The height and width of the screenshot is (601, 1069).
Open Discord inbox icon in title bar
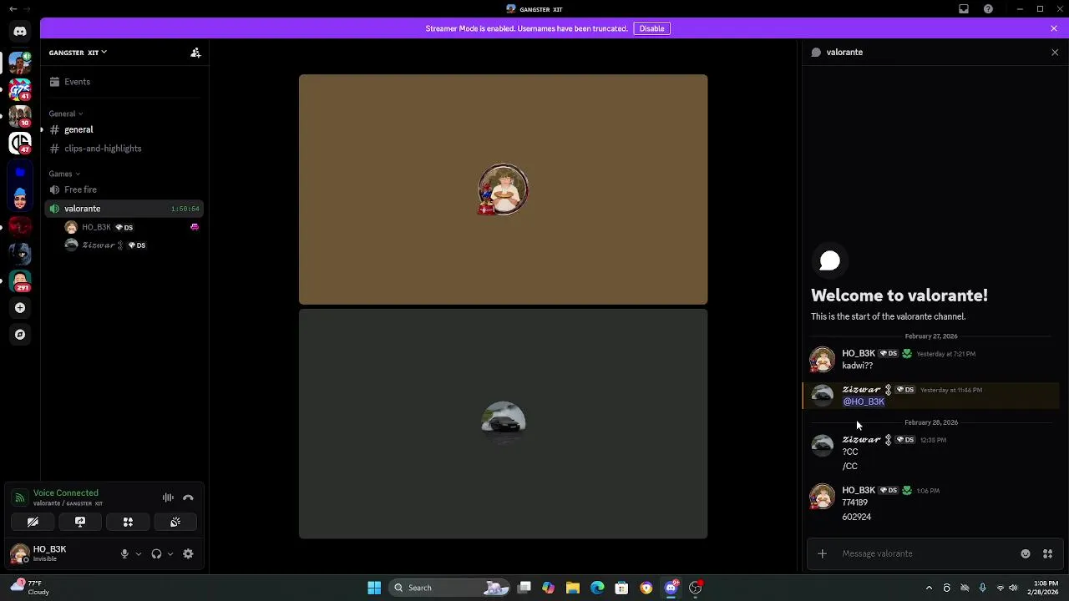[x=964, y=9]
